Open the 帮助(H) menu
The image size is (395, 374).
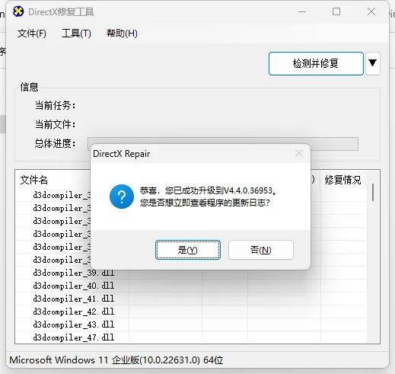point(122,34)
